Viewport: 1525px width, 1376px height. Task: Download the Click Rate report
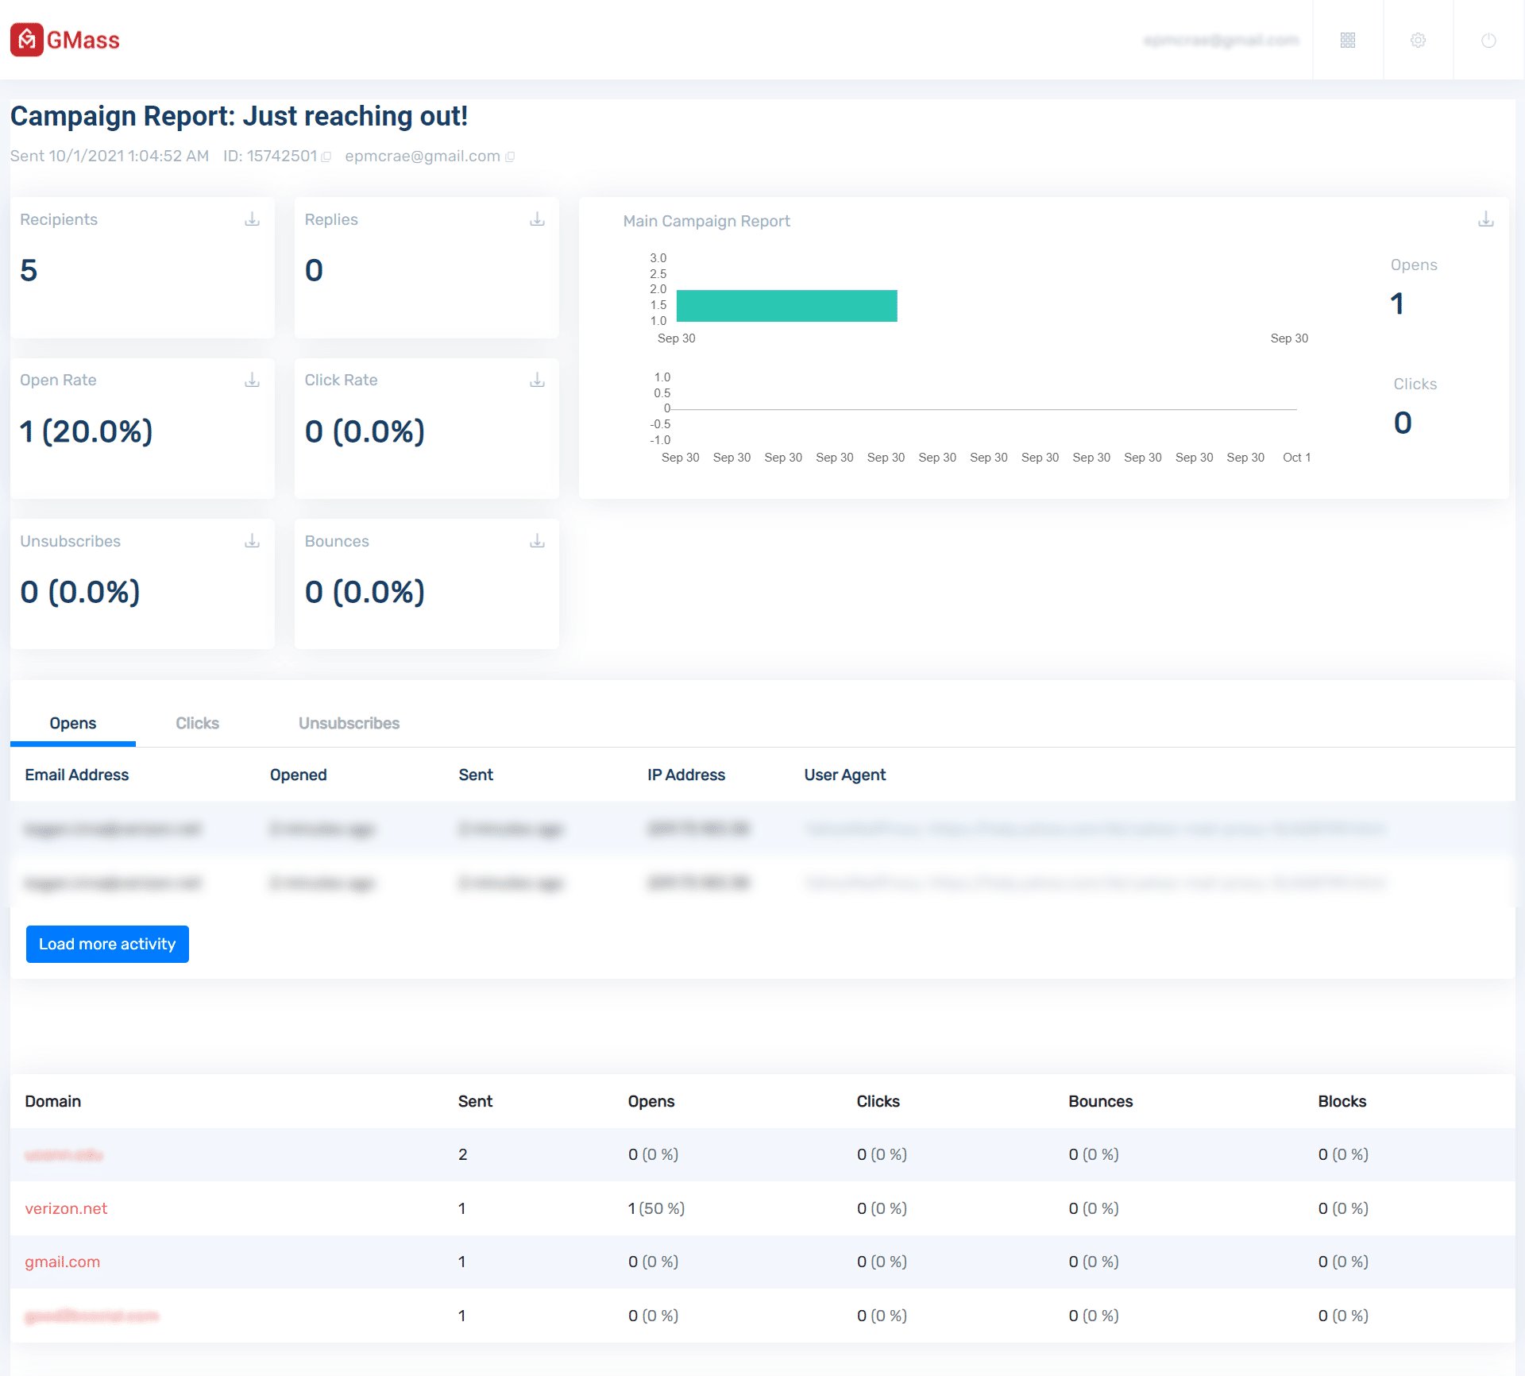[537, 380]
